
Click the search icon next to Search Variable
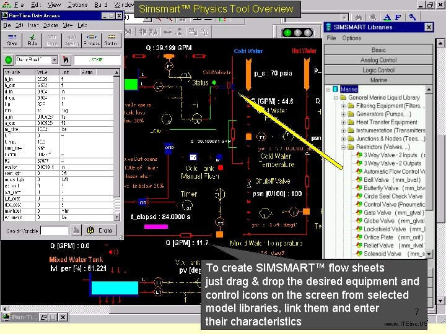76,230
